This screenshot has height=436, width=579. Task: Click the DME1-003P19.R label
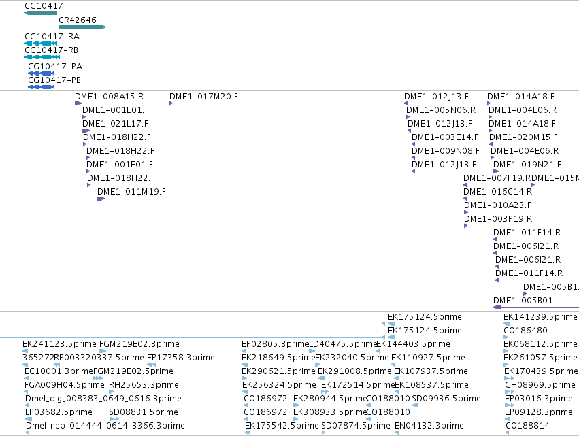(498, 219)
